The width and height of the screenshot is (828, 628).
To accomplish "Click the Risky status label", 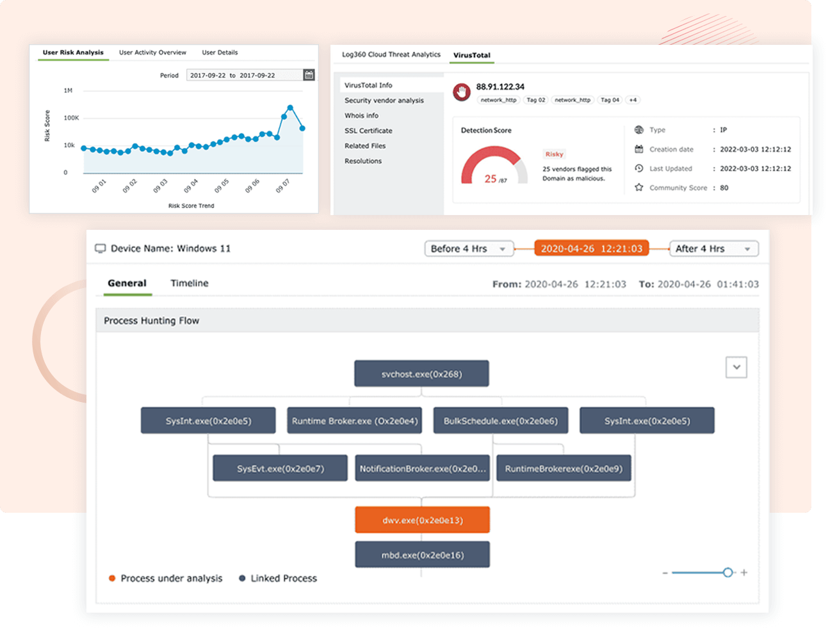I will click(x=554, y=154).
